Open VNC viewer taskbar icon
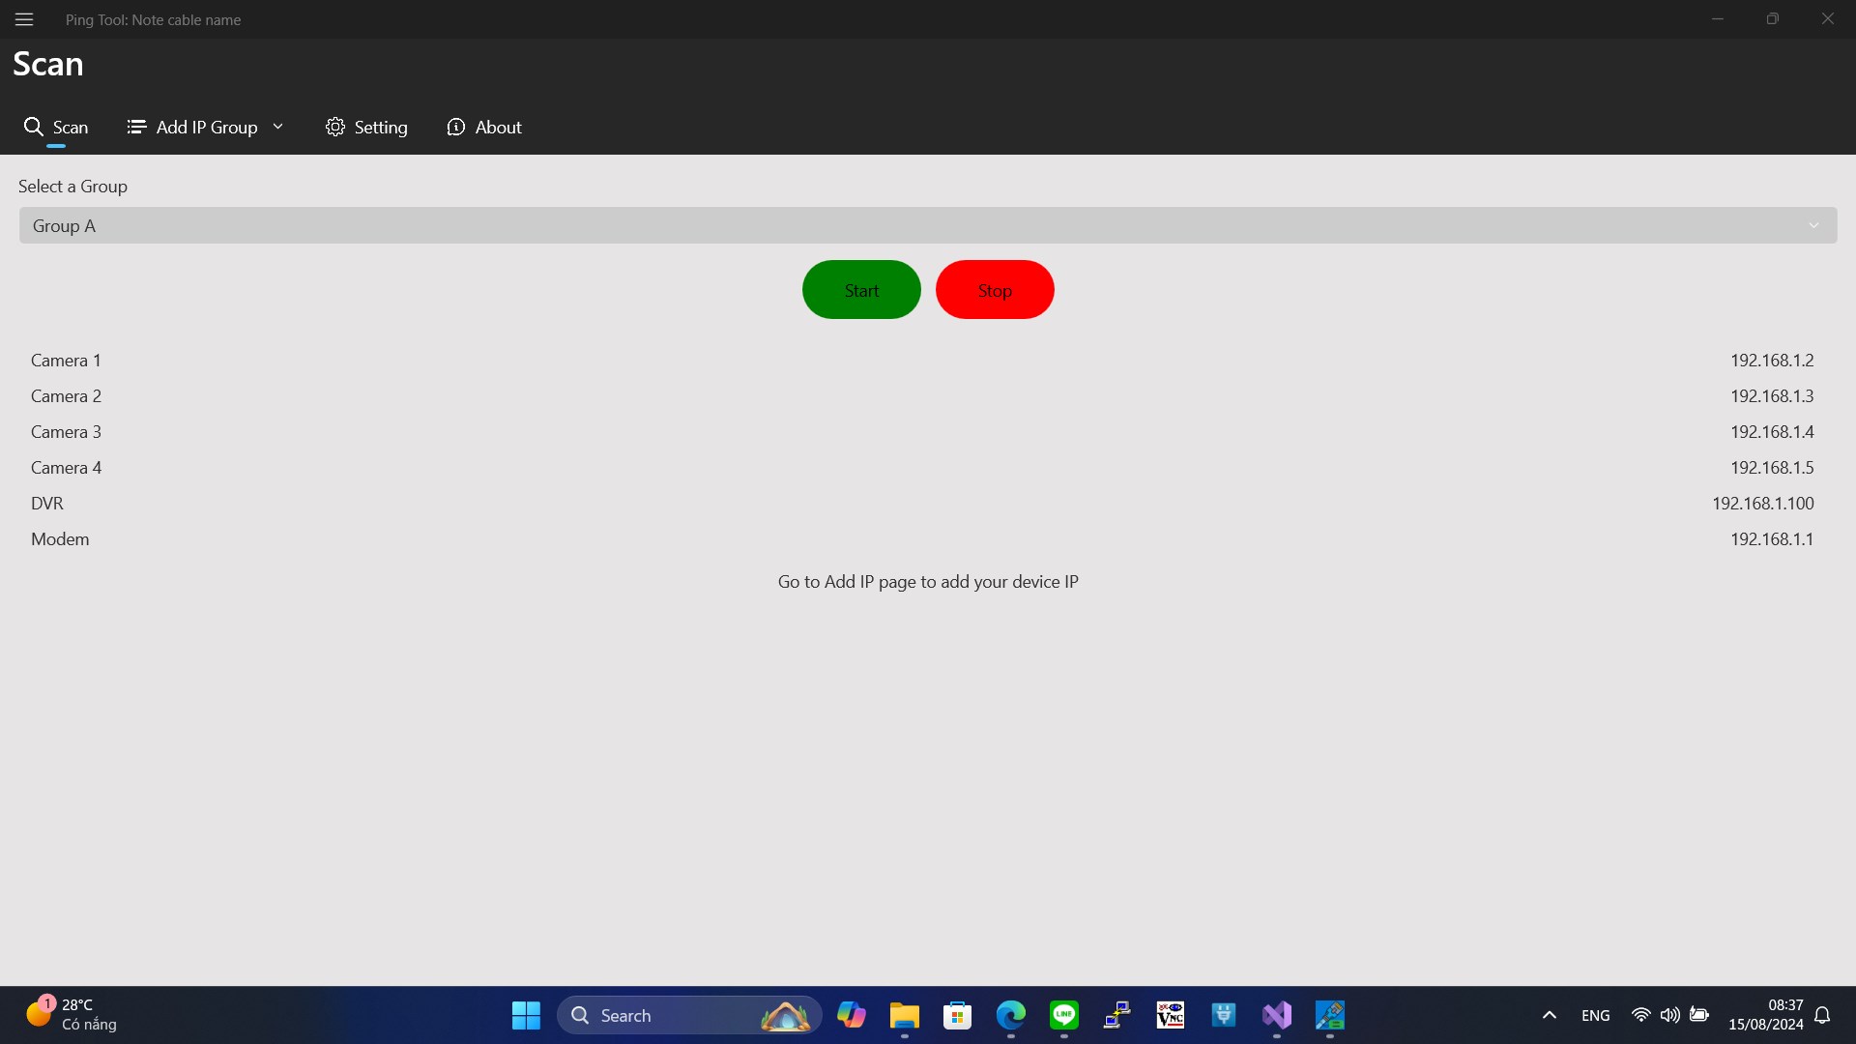This screenshot has height=1044, width=1856. pos(1170,1015)
